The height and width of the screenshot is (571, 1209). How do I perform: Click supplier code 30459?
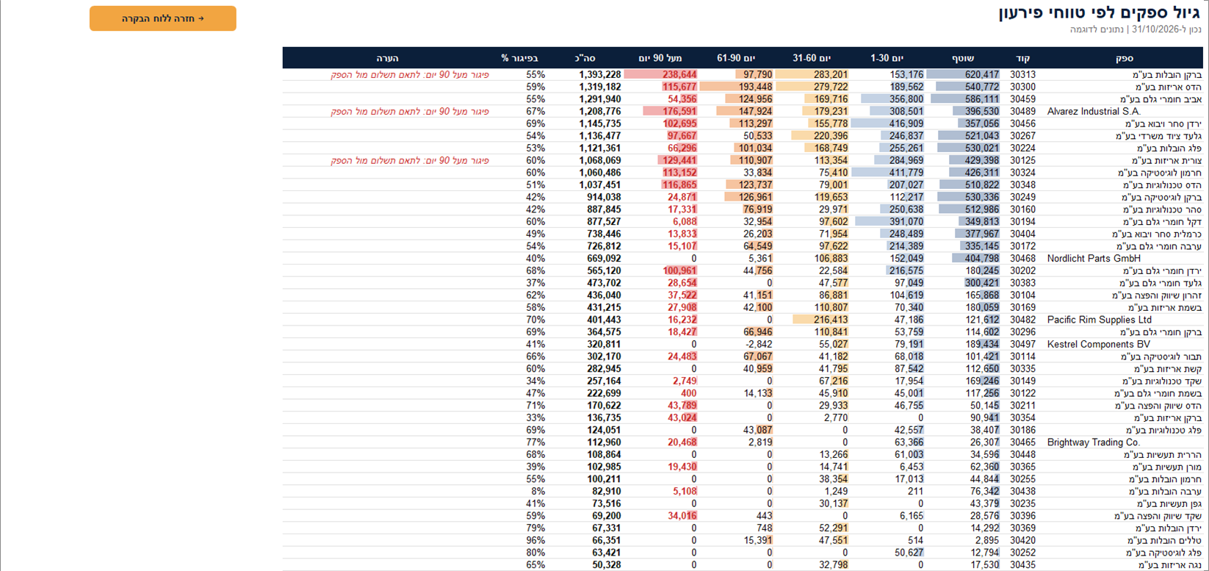point(1022,99)
